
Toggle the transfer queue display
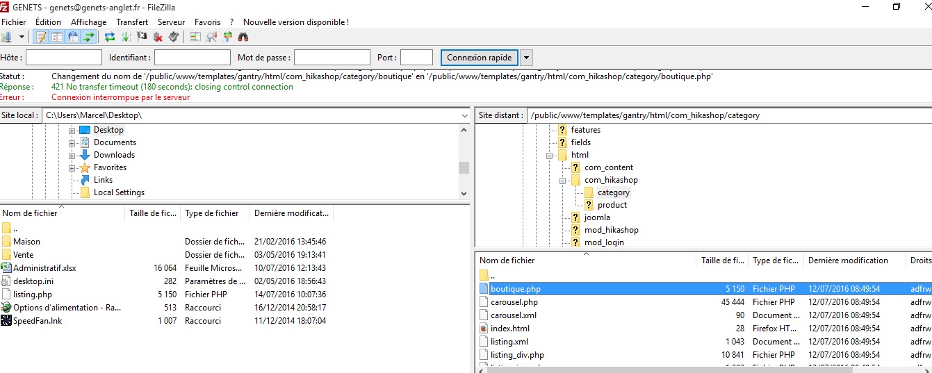click(x=89, y=37)
